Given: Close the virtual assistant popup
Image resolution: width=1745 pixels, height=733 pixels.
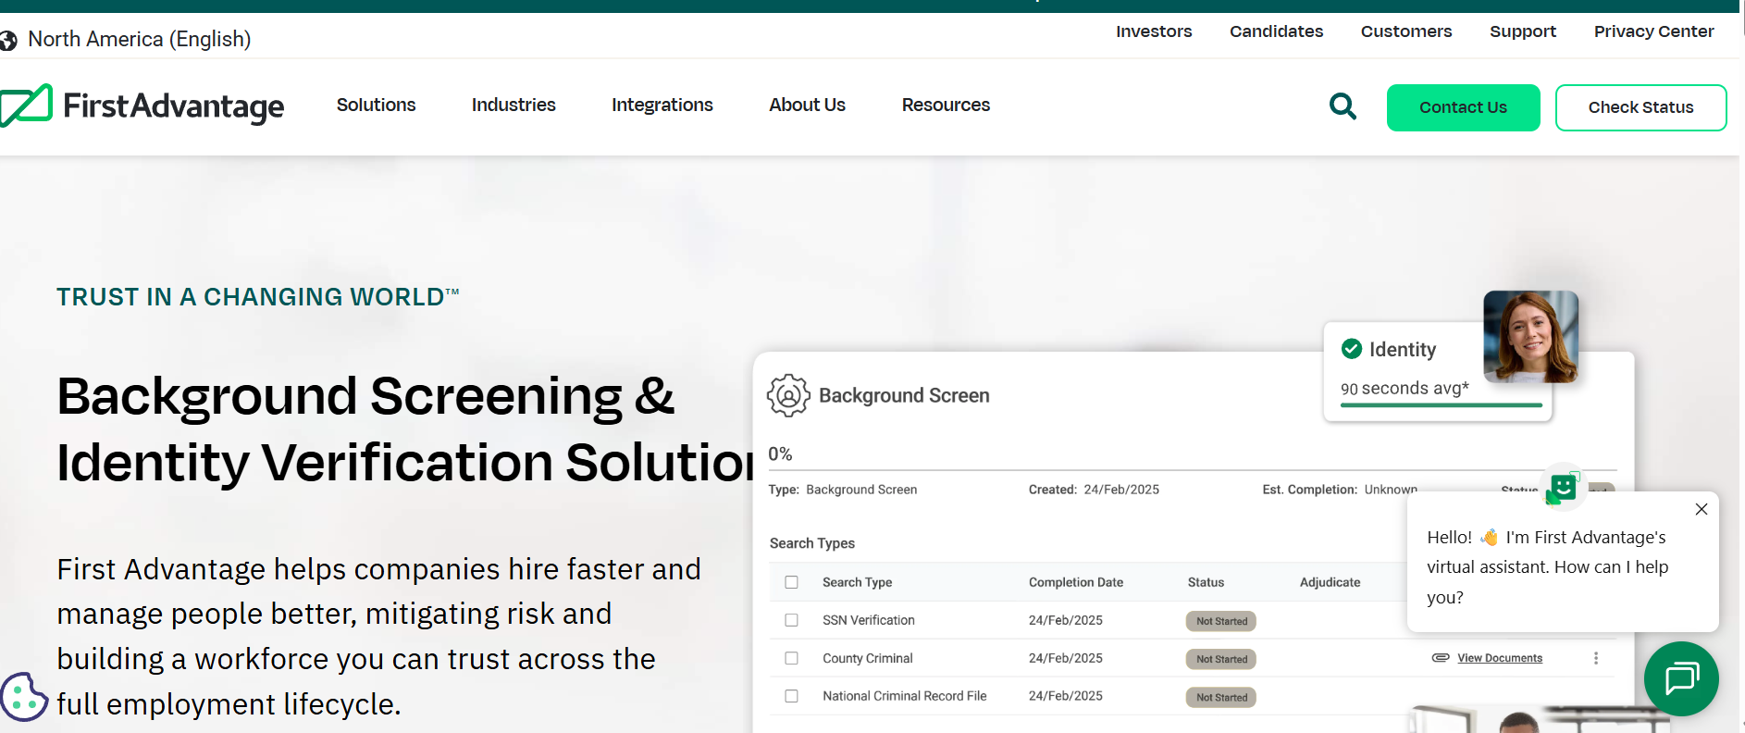Looking at the screenshot, I should [1701, 509].
